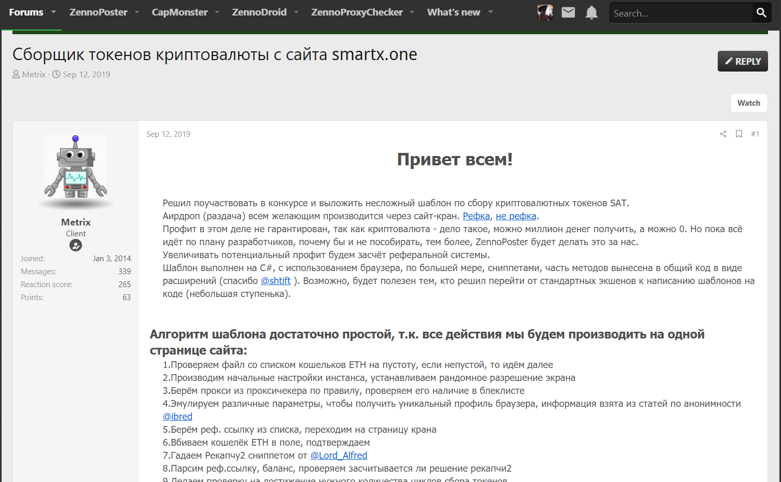Click the Reaction score value 265
781x482 pixels.
tap(124, 284)
